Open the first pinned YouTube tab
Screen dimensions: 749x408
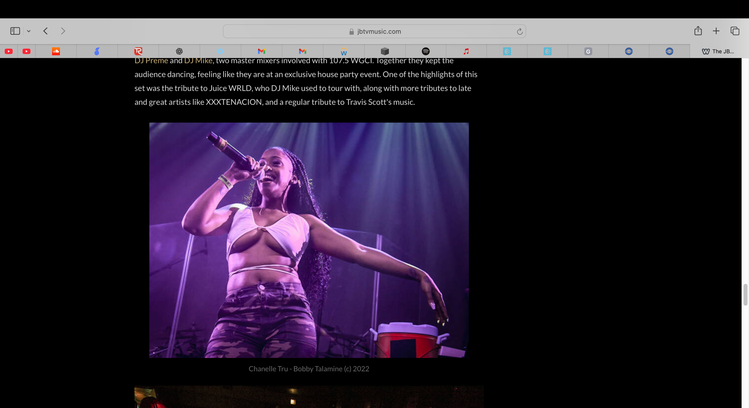[x=9, y=51]
